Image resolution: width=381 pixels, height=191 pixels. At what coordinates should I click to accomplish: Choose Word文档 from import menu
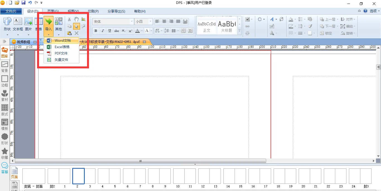point(62,41)
